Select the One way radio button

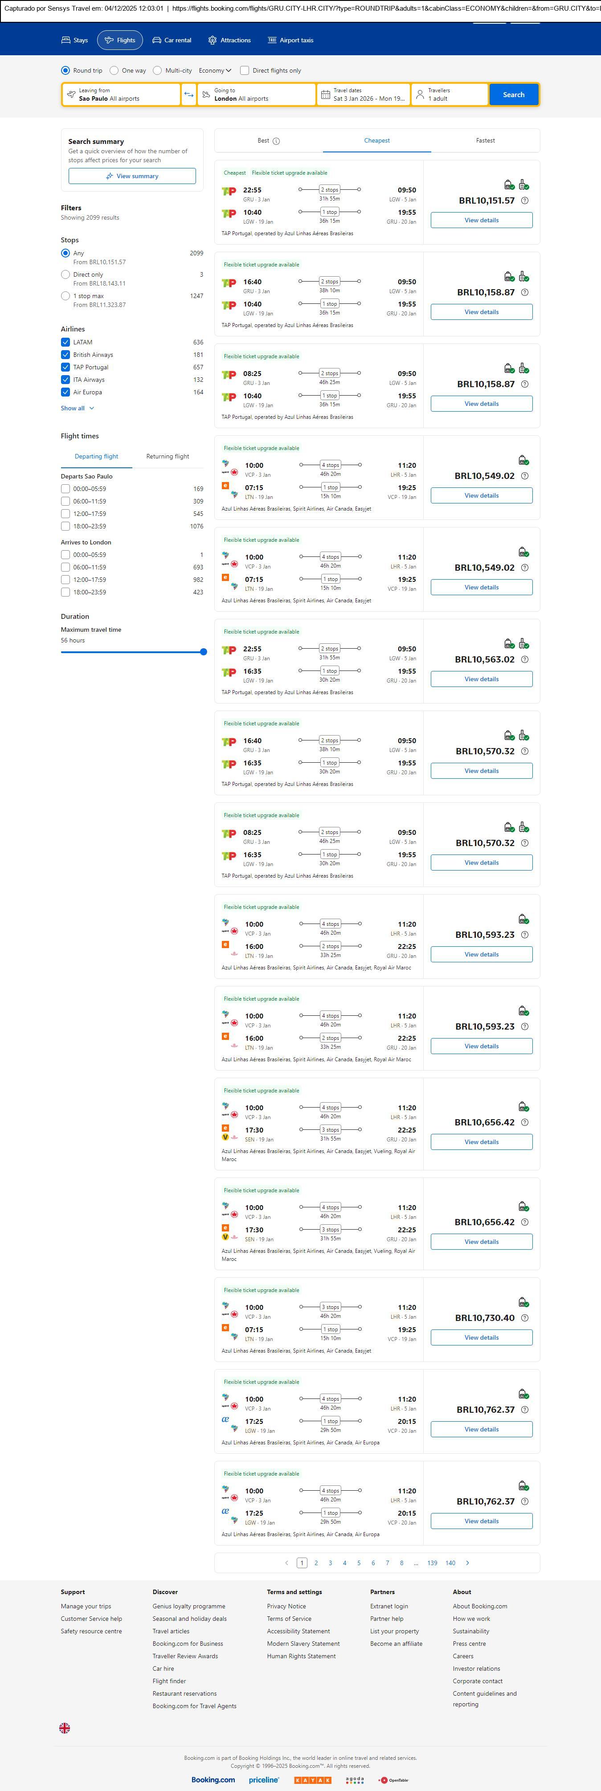[x=114, y=70]
